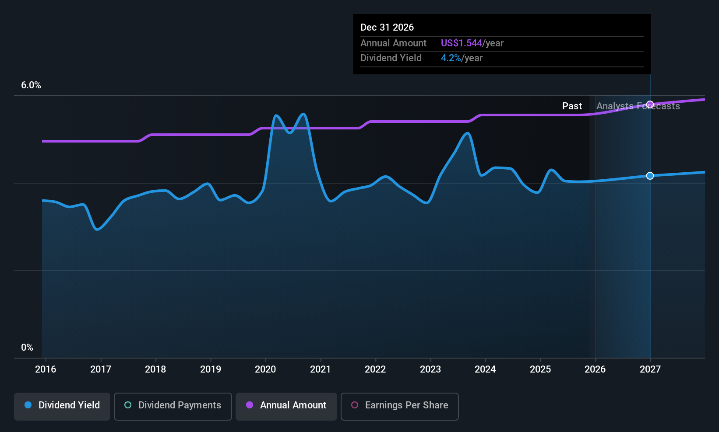The image size is (719, 432).
Task: Toggle the Annual Amount legend button
Action: point(286,406)
